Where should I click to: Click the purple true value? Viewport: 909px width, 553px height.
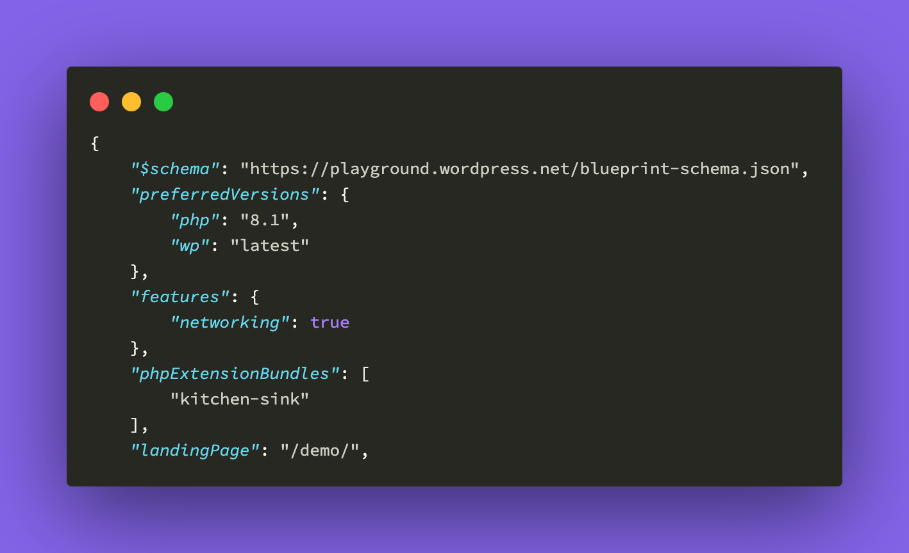[330, 323]
